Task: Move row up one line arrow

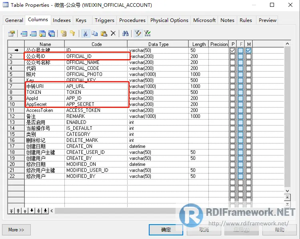Action: (25, 211)
